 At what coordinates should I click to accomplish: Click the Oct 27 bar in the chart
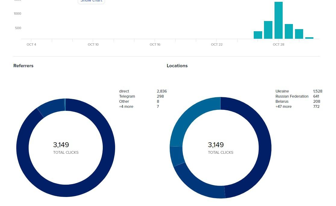click(268, 30)
